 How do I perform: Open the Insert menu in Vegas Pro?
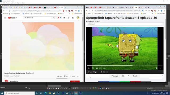(x=11, y=3)
